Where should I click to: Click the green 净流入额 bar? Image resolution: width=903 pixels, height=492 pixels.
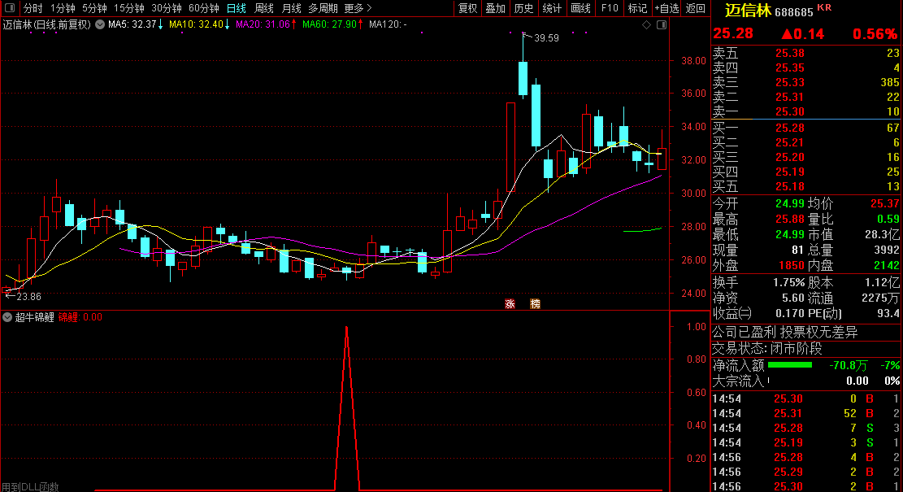[x=789, y=365]
